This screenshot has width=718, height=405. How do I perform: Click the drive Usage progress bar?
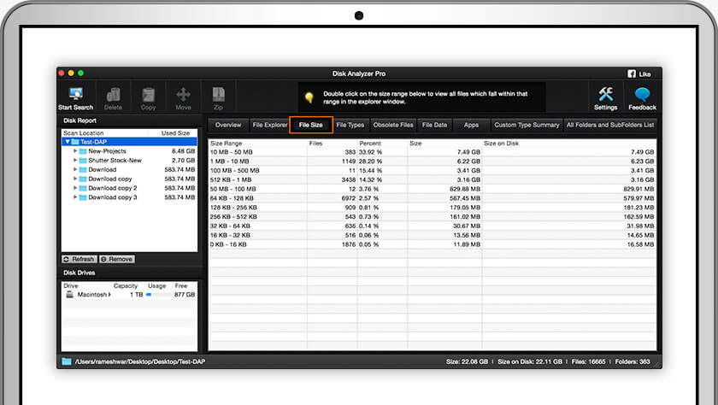pyautogui.click(x=158, y=295)
